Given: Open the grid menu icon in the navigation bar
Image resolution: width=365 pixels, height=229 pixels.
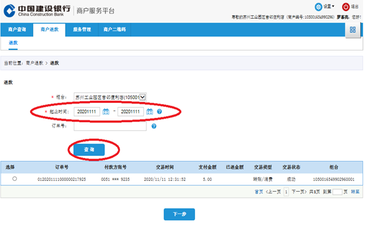Looking at the screenshot, I should (352, 30).
